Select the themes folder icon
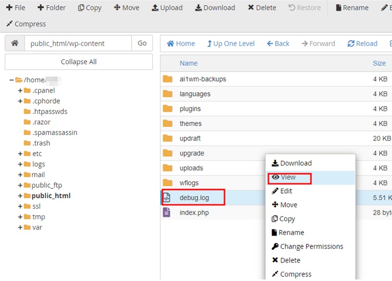 click(168, 123)
